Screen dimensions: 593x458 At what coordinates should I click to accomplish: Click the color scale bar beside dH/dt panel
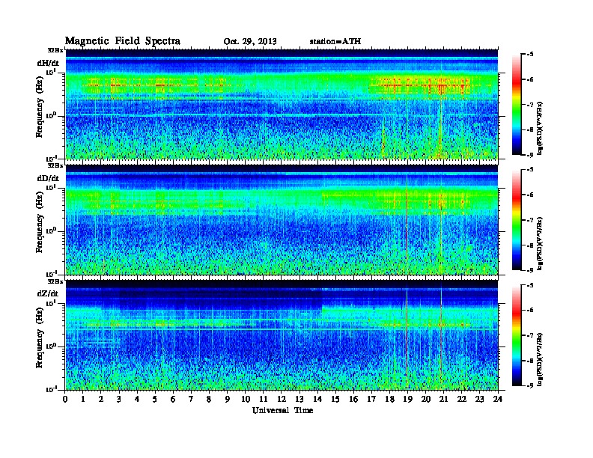517,105
